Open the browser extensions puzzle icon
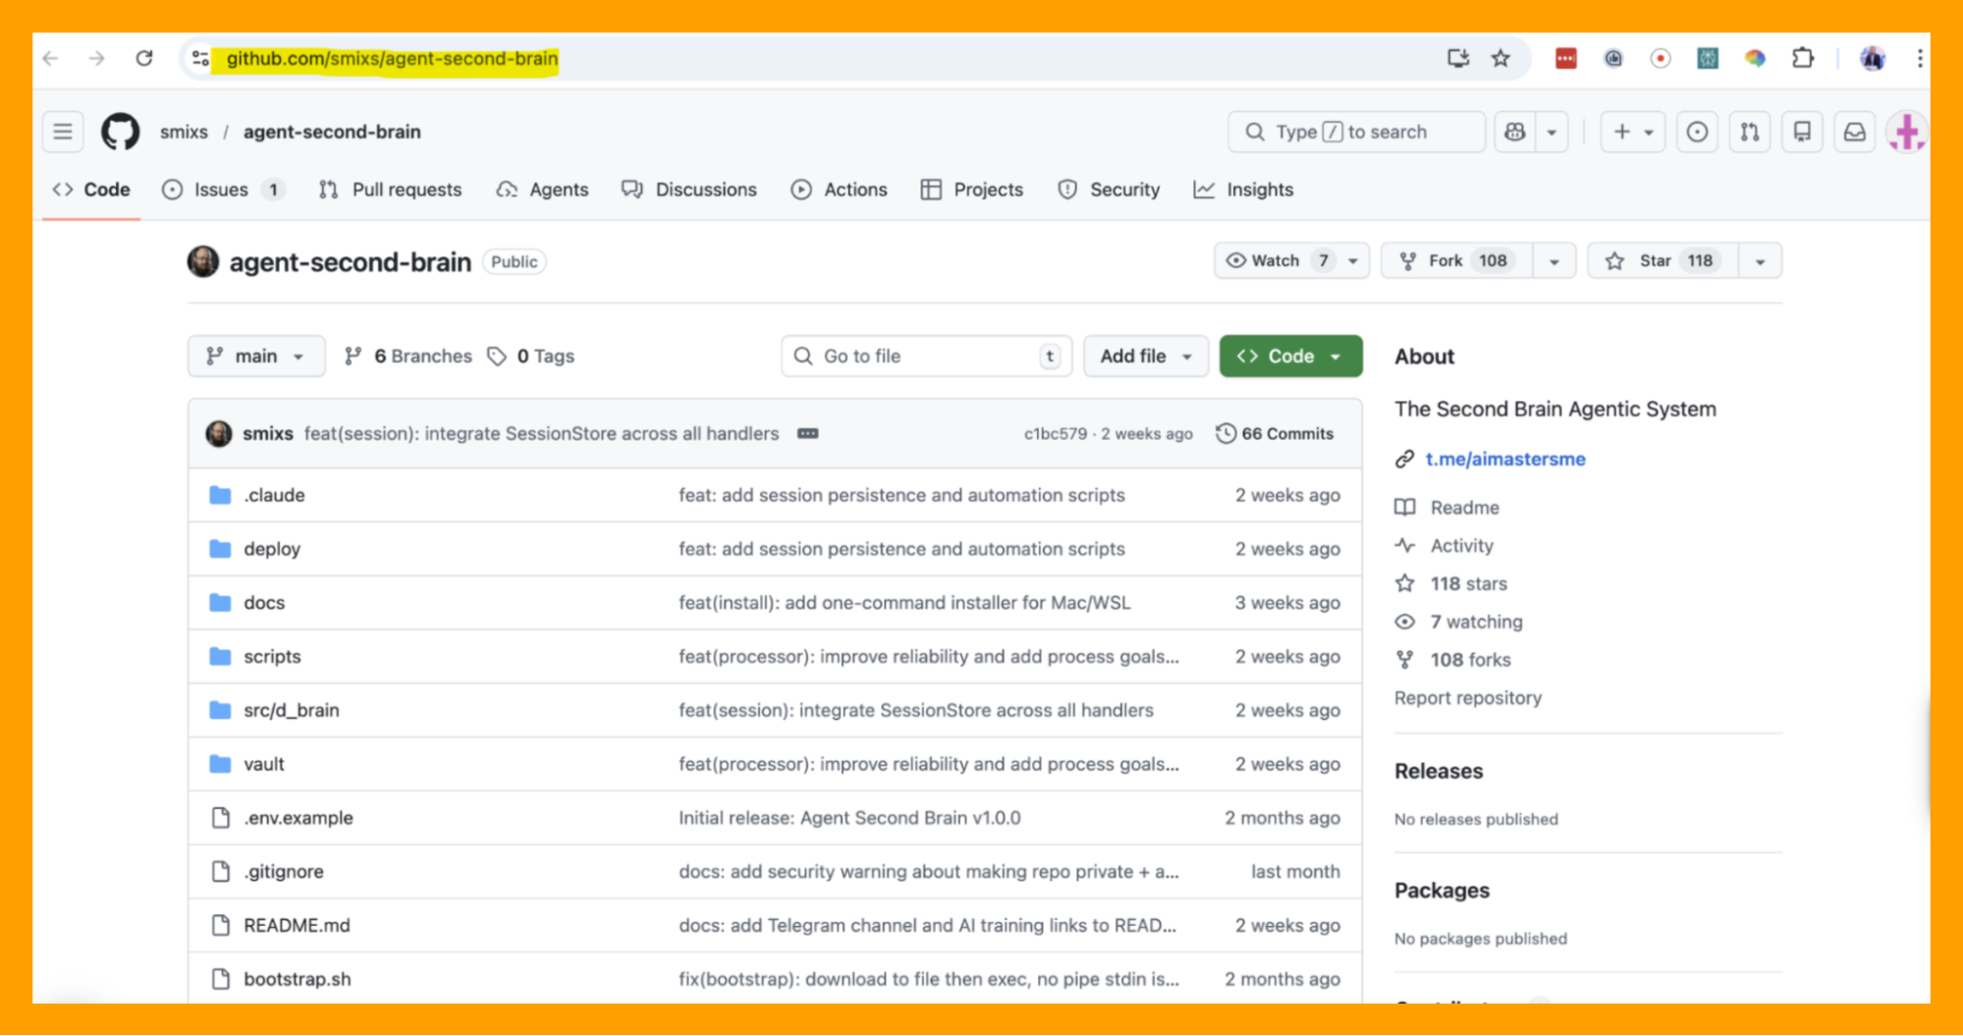 coord(1802,59)
